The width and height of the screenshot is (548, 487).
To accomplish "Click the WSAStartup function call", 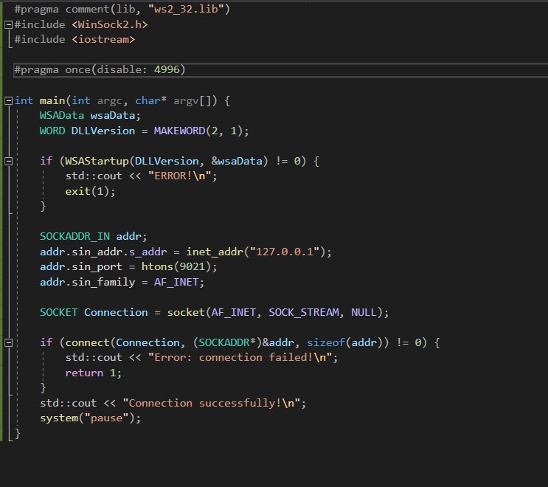I will pos(97,161).
